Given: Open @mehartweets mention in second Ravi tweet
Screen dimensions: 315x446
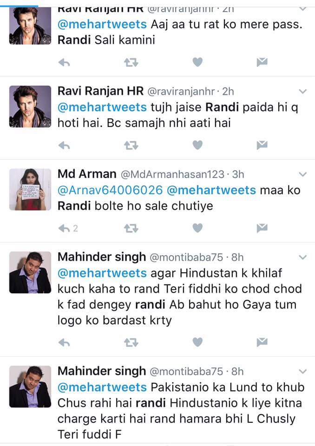Looking at the screenshot, I should tap(102, 107).
